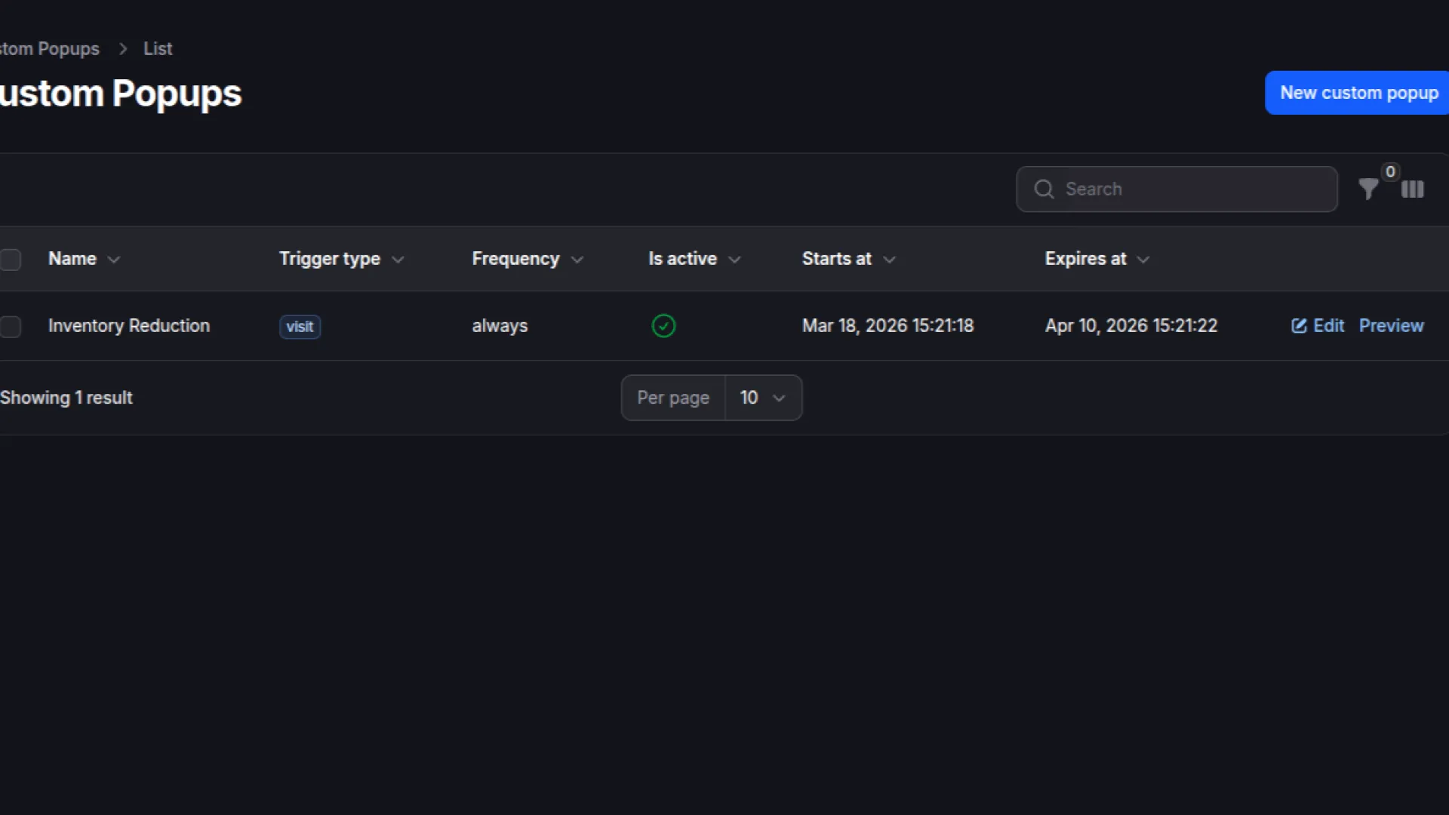Screen dimensions: 1449x815
Task: Click the visit trigger type badge
Action: pyautogui.click(x=300, y=327)
